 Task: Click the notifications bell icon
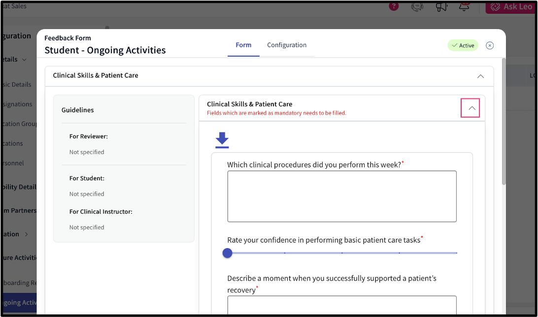pyautogui.click(x=464, y=6)
